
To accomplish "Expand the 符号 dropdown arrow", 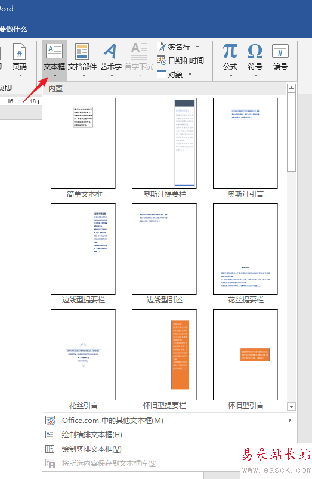I will (256, 75).
